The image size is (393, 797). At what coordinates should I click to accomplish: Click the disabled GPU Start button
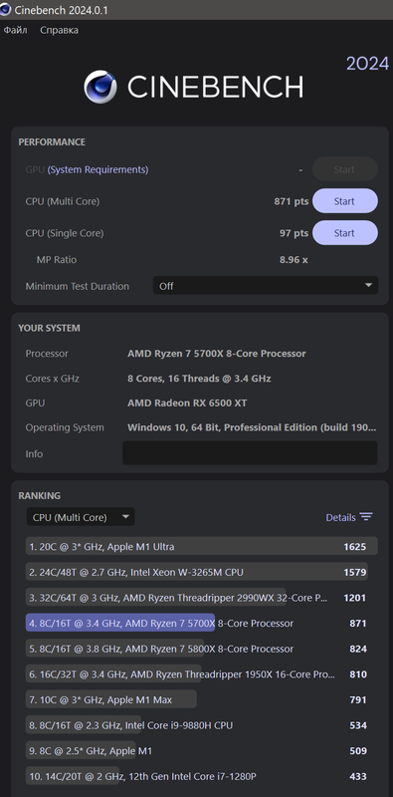click(345, 169)
